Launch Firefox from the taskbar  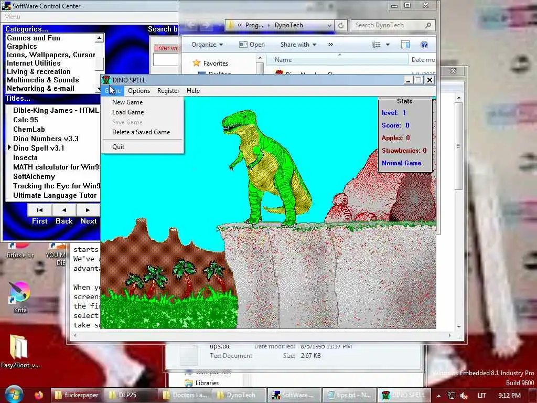pos(39,395)
